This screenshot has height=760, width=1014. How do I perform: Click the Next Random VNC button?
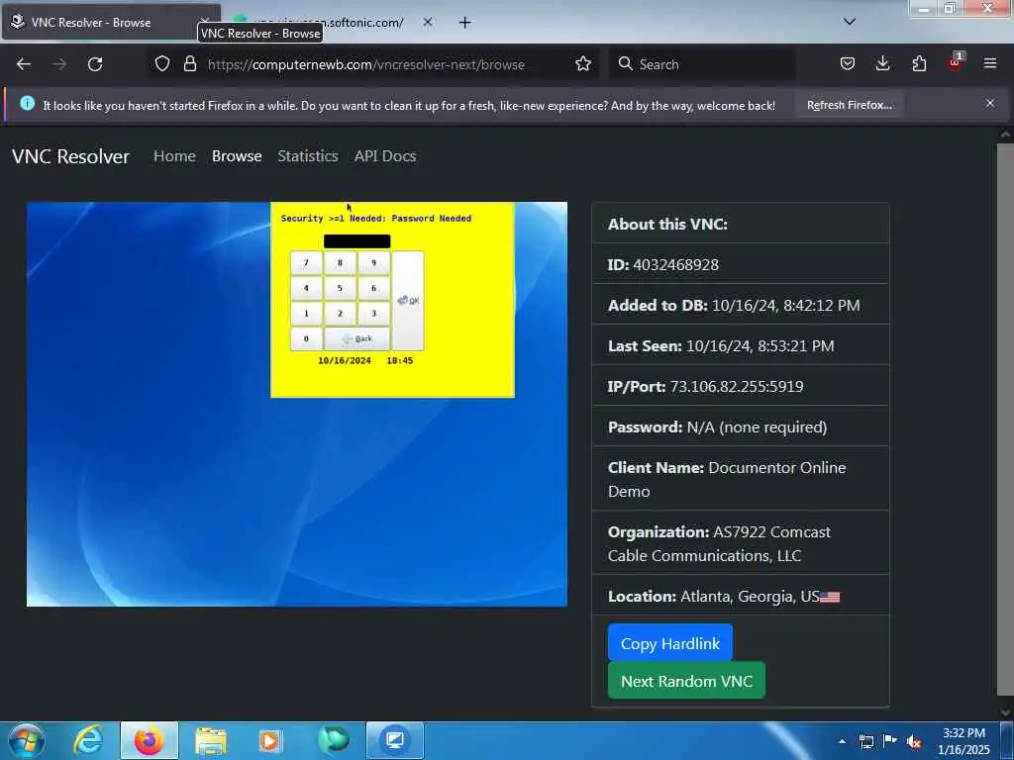coord(686,681)
